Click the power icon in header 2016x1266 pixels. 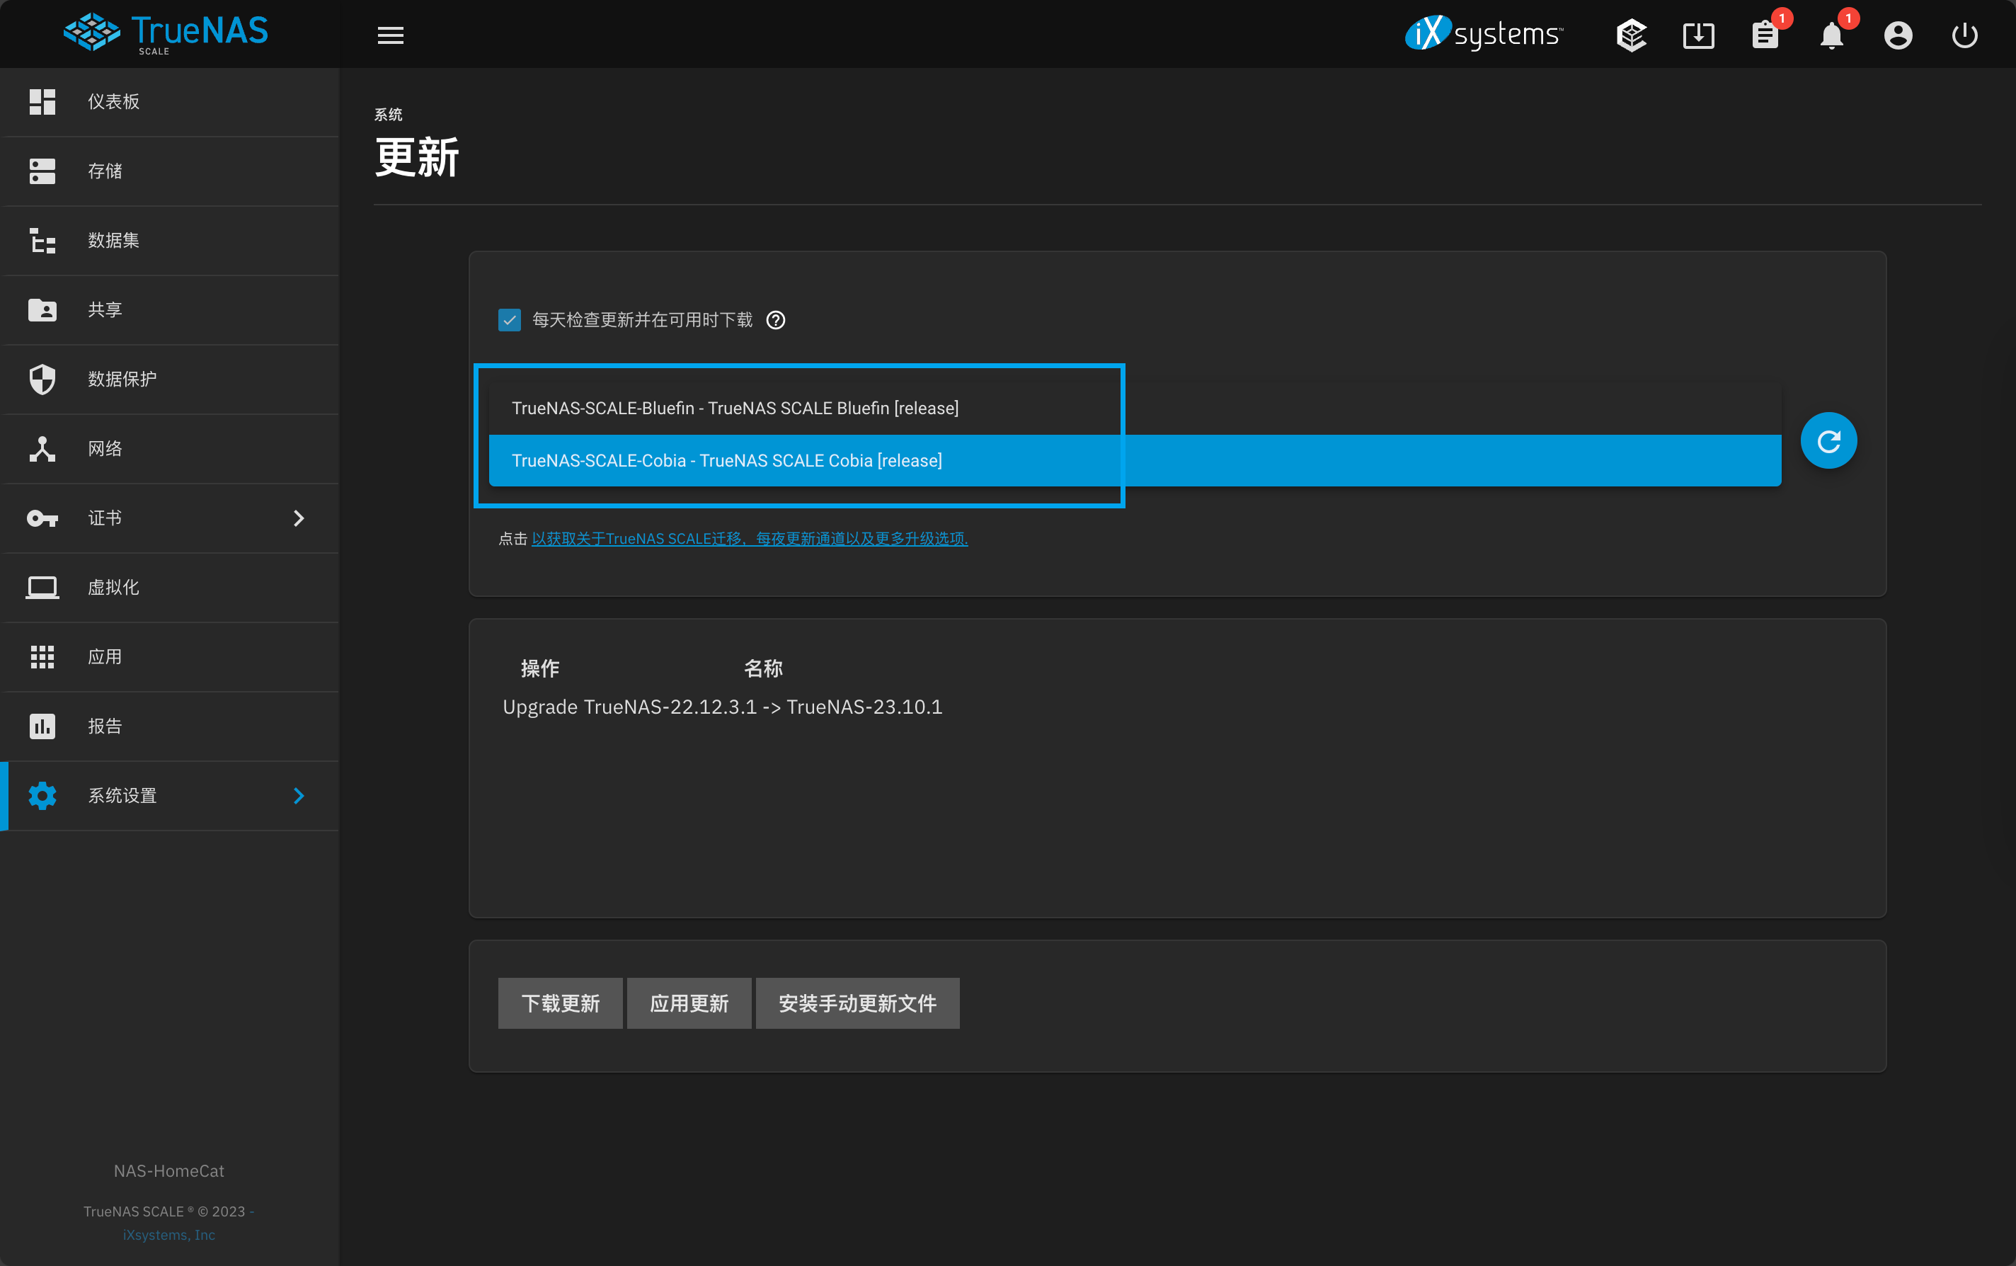[x=1964, y=35]
